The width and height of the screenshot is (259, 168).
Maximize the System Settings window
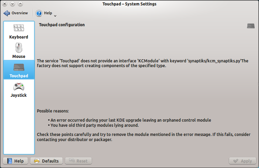(x=20, y=4)
